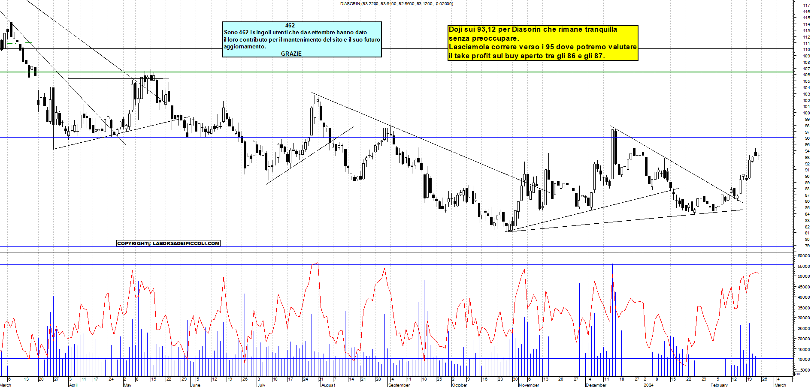Select the yellow Doji sui 93,12 note

pyautogui.click(x=543, y=43)
